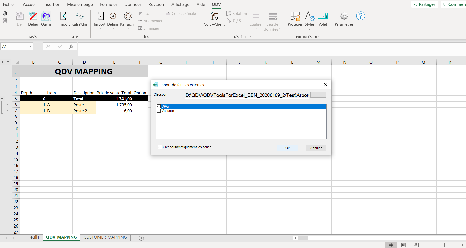Open the Volet pane icon

(323, 16)
